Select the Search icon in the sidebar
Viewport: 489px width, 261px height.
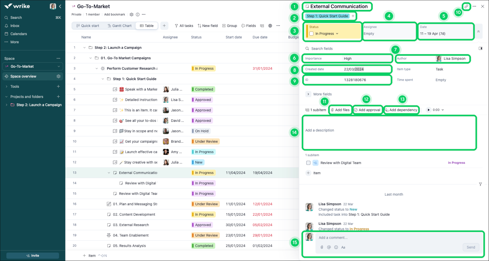(6, 17)
